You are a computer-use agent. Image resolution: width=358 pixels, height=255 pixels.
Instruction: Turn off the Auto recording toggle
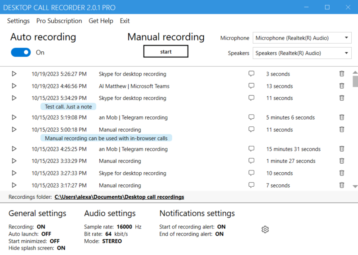pos(21,53)
